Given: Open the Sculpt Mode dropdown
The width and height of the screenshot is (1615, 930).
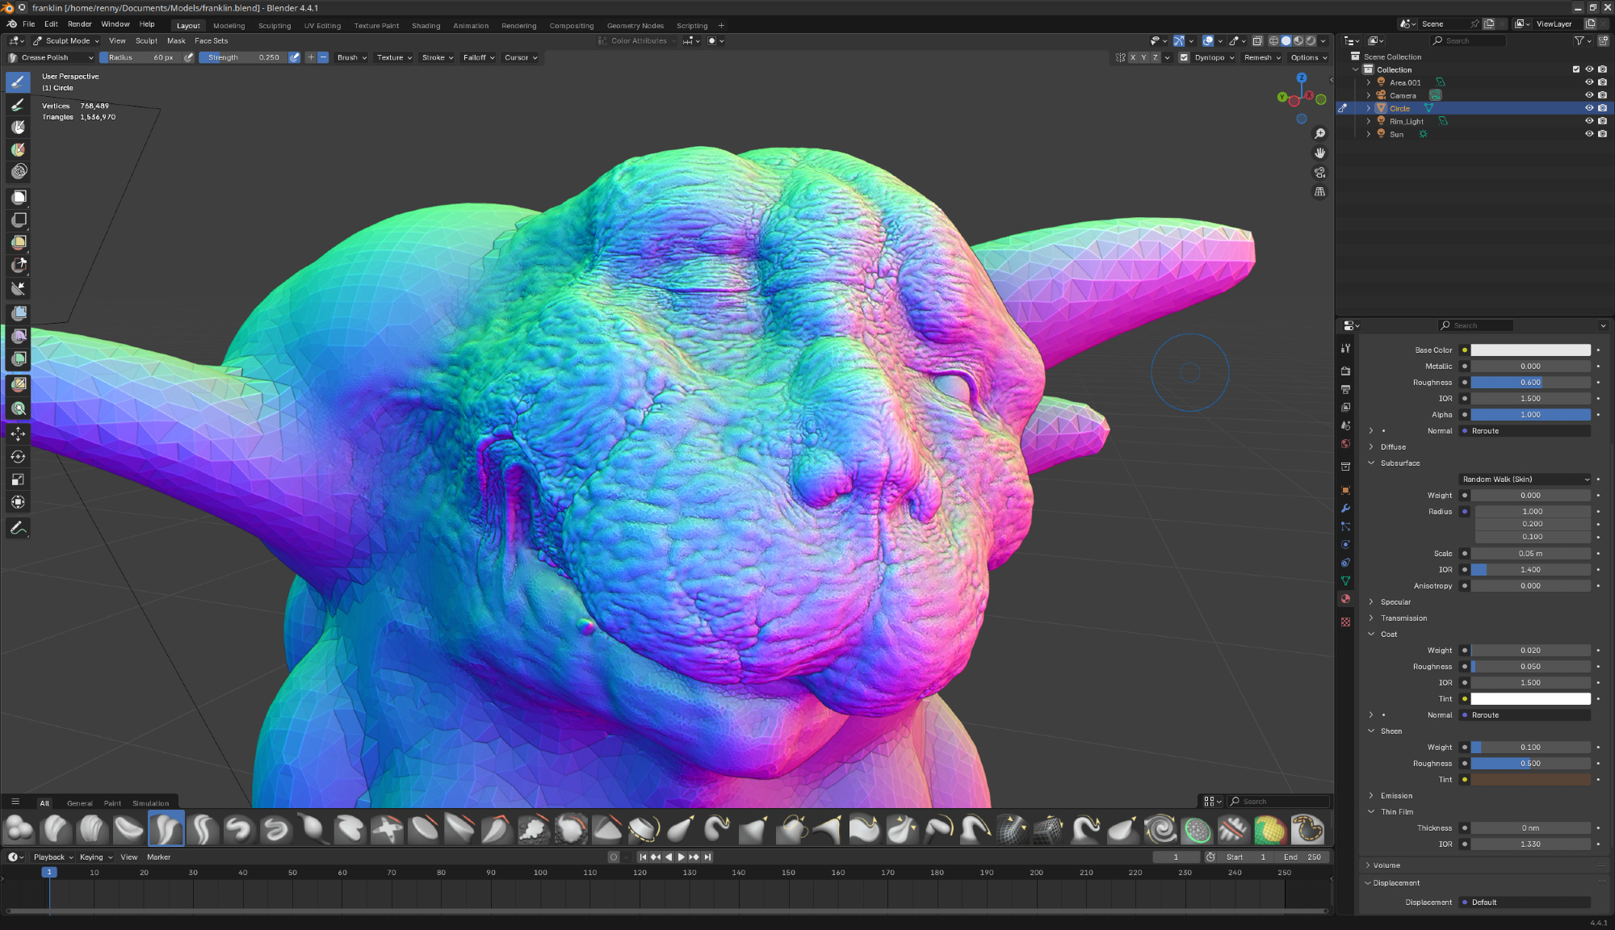Looking at the screenshot, I should (66, 40).
